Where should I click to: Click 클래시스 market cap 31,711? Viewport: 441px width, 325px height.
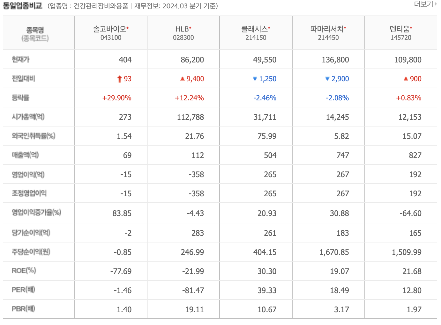265,117
